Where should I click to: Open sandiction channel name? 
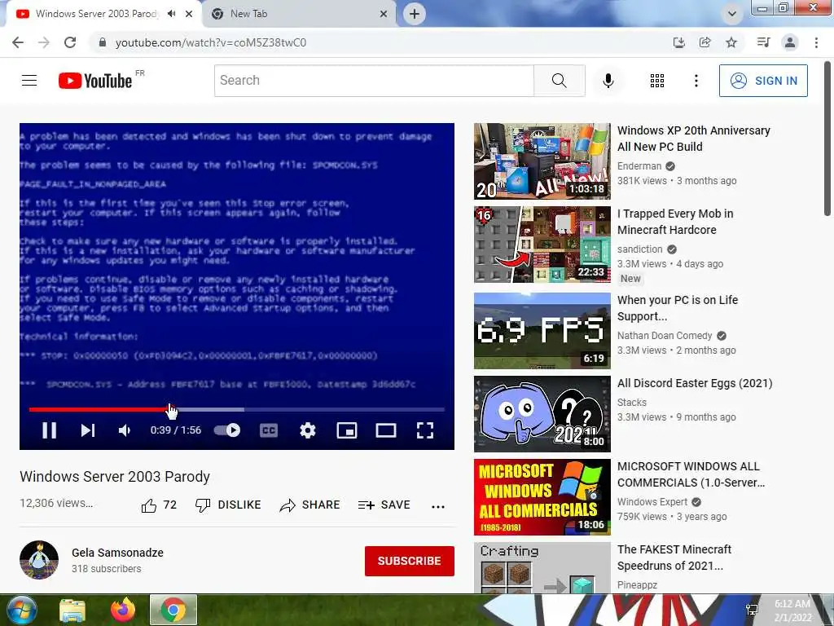(639, 249)
